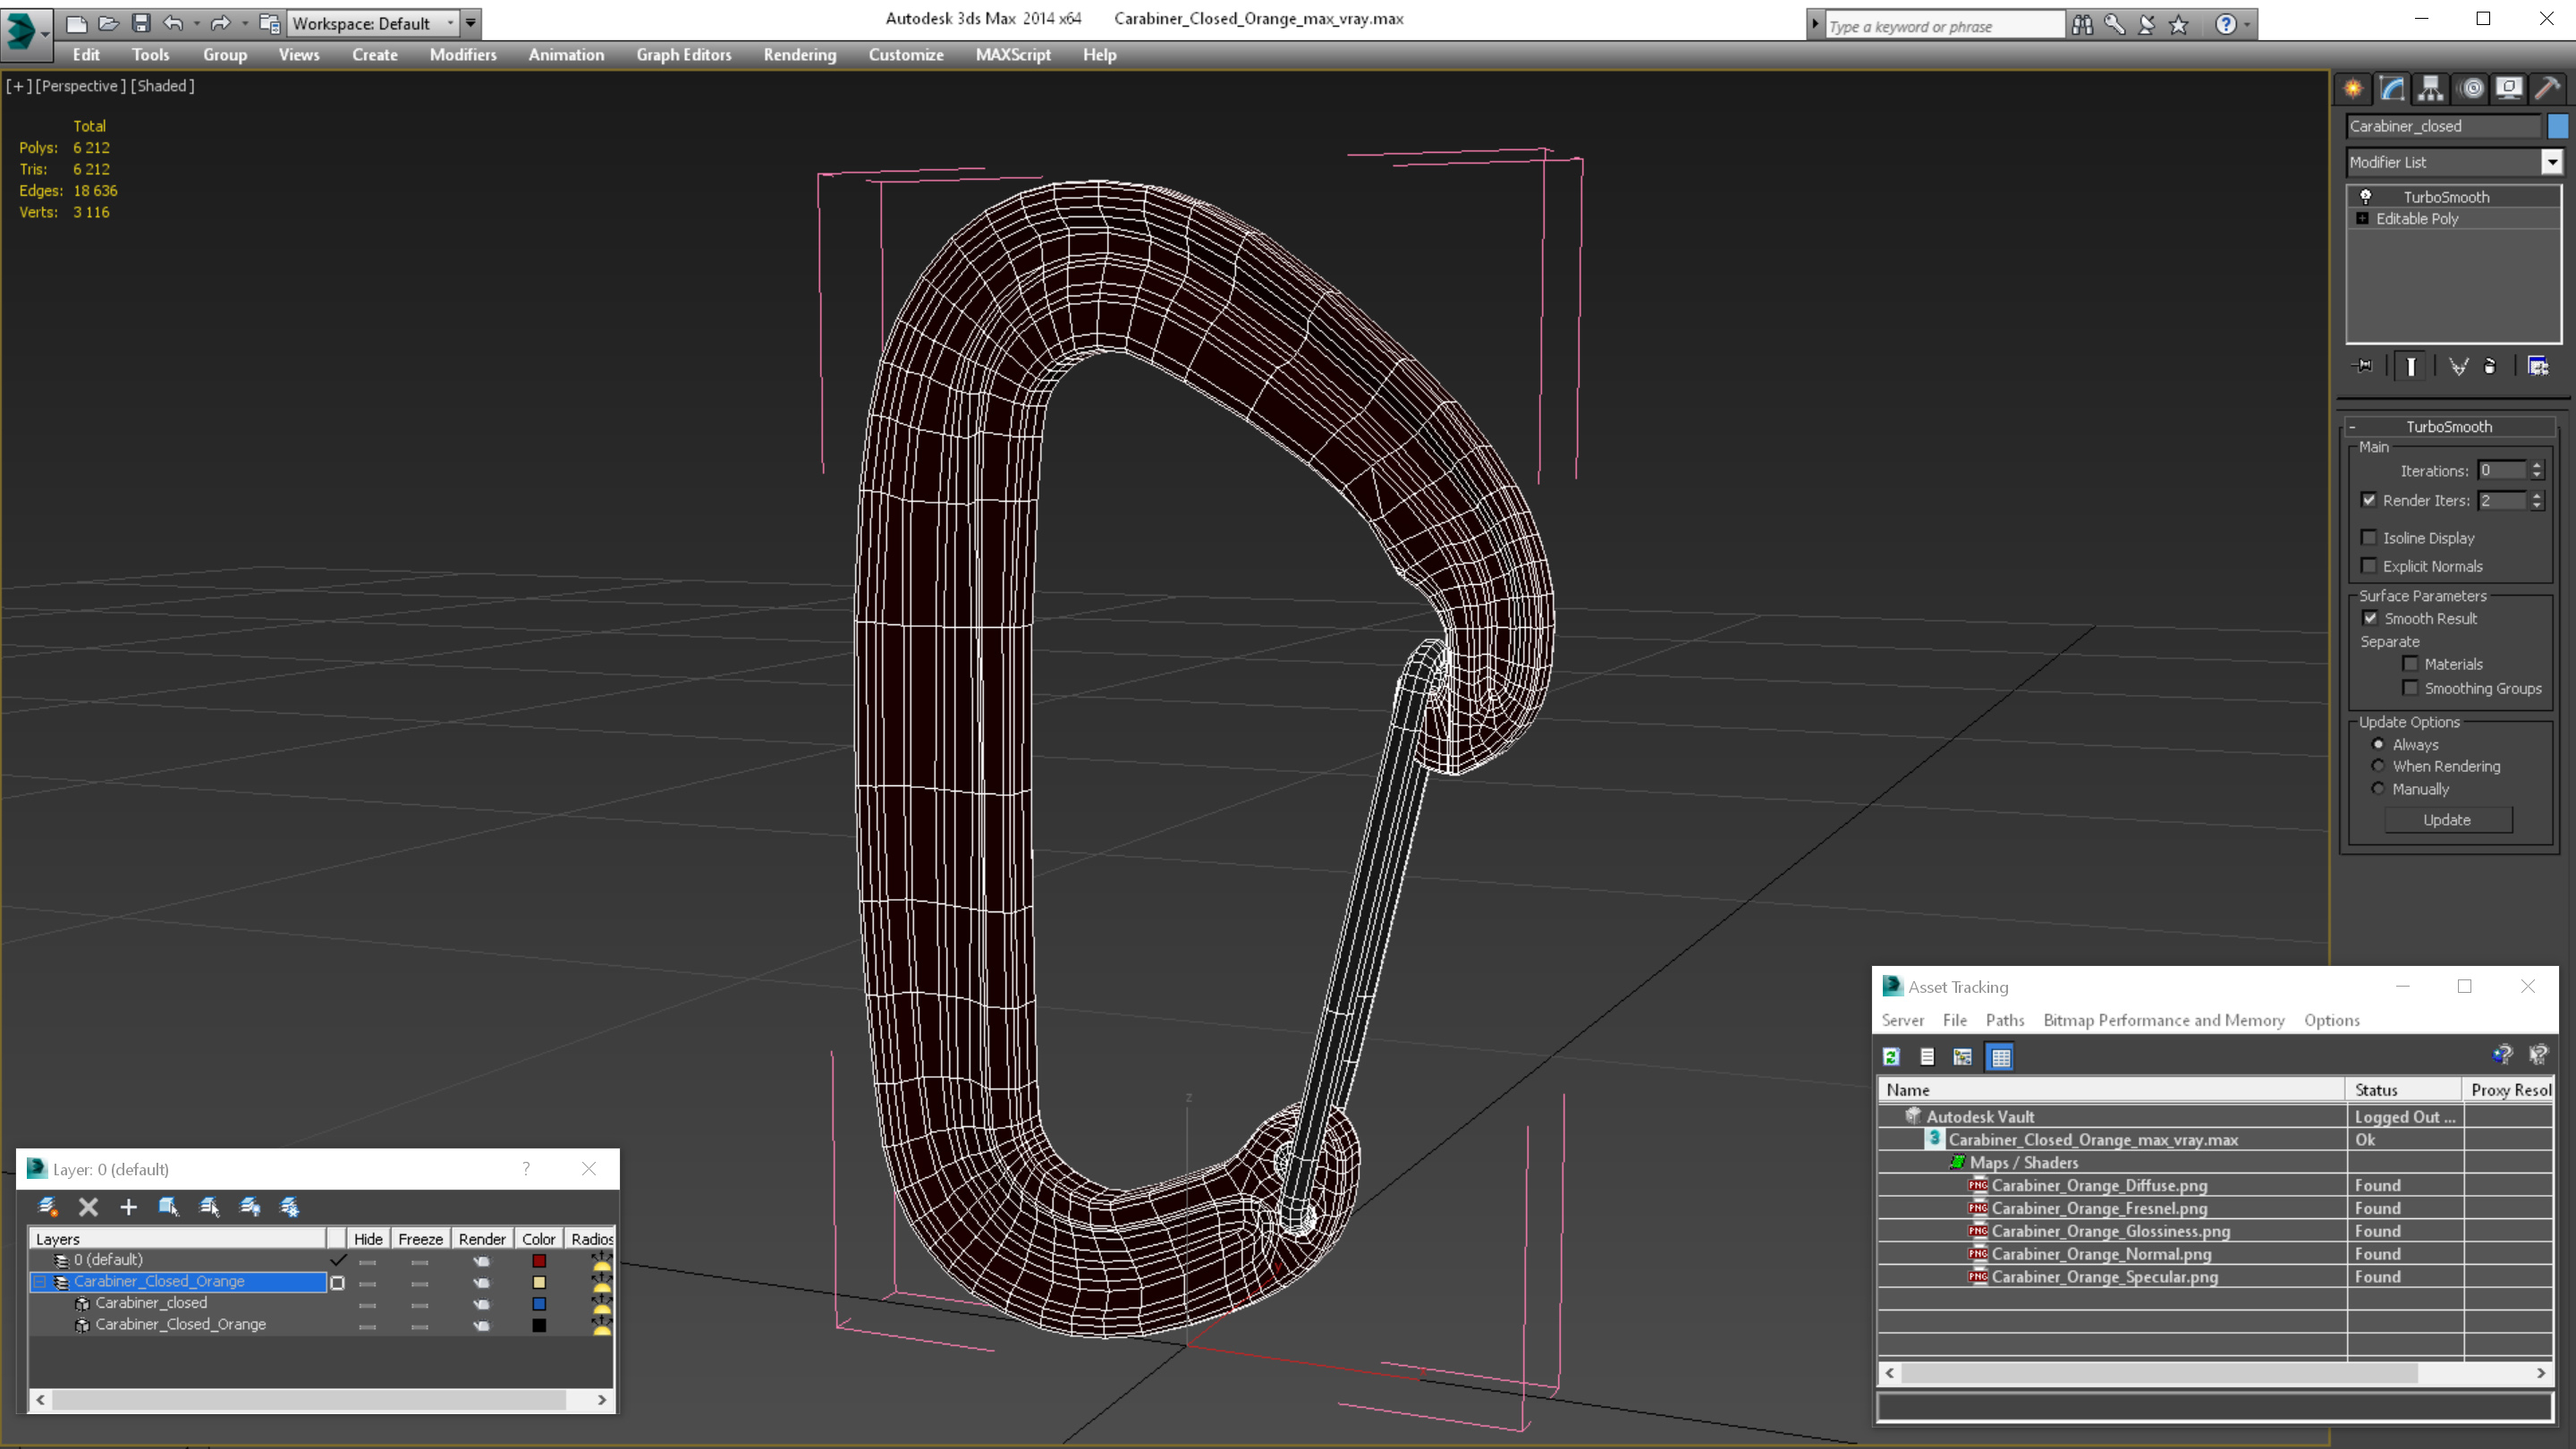
Task: Open the quick access toolbar customize arrow
Action: point(471,23)
